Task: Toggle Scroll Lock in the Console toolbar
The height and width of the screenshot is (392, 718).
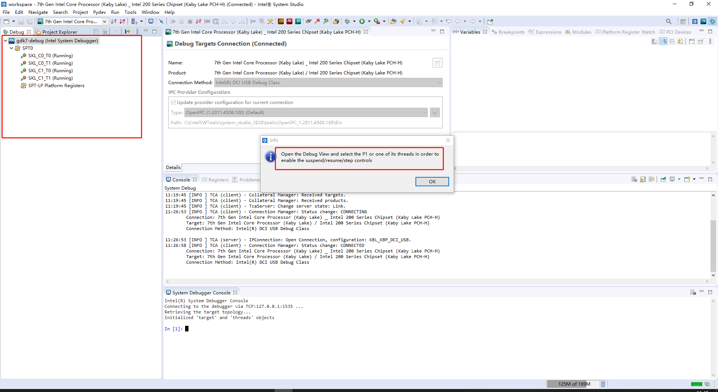Action: [642, 179]
